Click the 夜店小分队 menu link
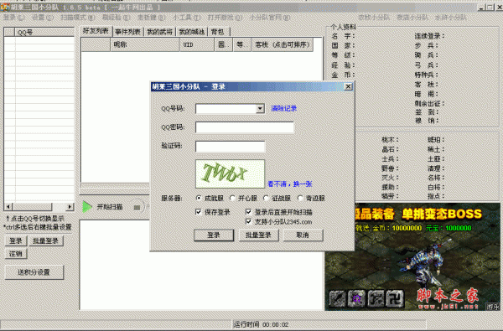Image resolution: width=503 pixels, height=331 pixels. 412,18
